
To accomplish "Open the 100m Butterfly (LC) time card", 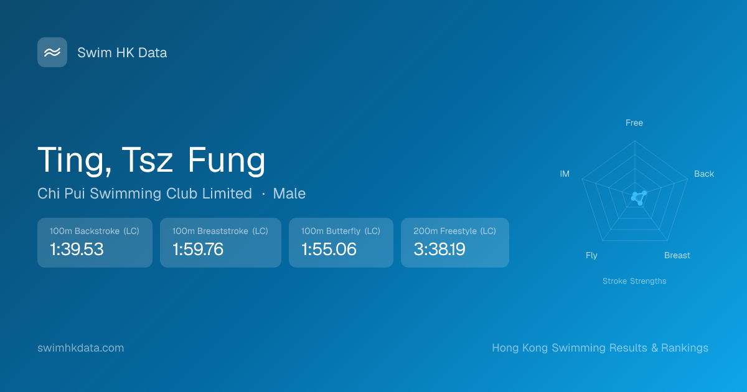I will point(341,242).
